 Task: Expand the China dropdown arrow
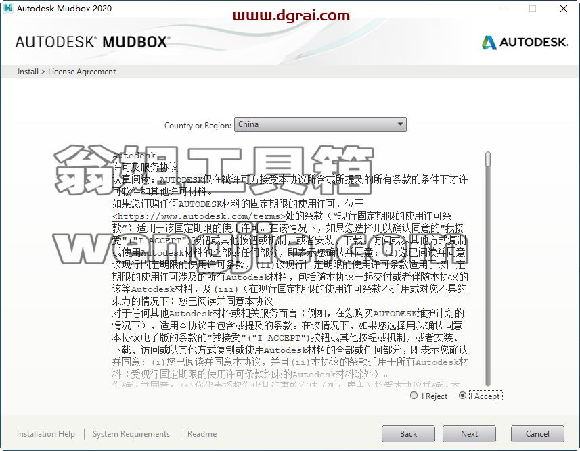(400, 124)
